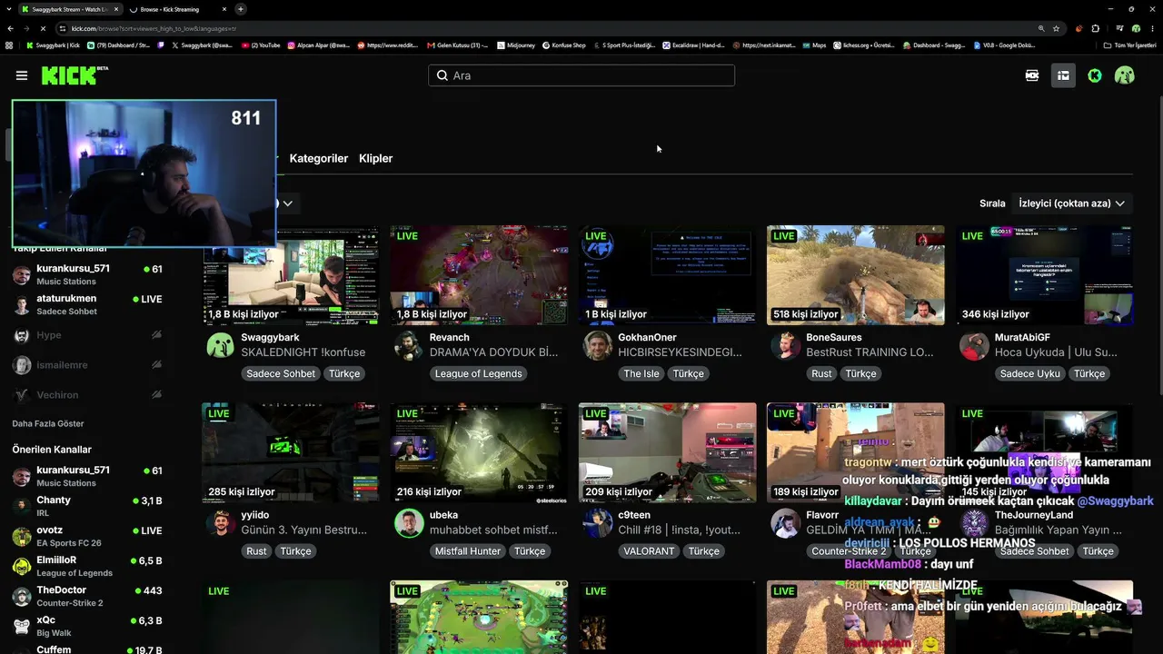Open the Tüm Yer İşaretleri bookmarks folder
Image resolution: width=1163 pixels, height=654 pixels.
tap(1130, 45)
